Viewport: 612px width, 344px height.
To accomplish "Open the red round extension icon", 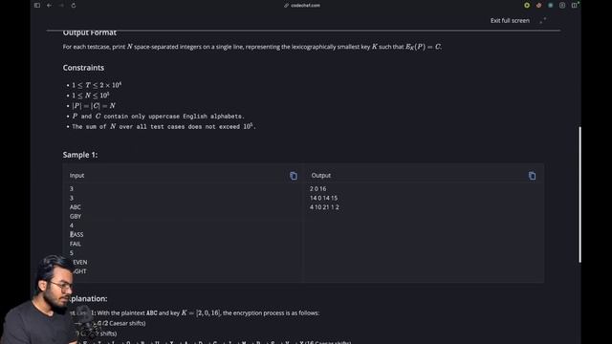I will (538, 6).
